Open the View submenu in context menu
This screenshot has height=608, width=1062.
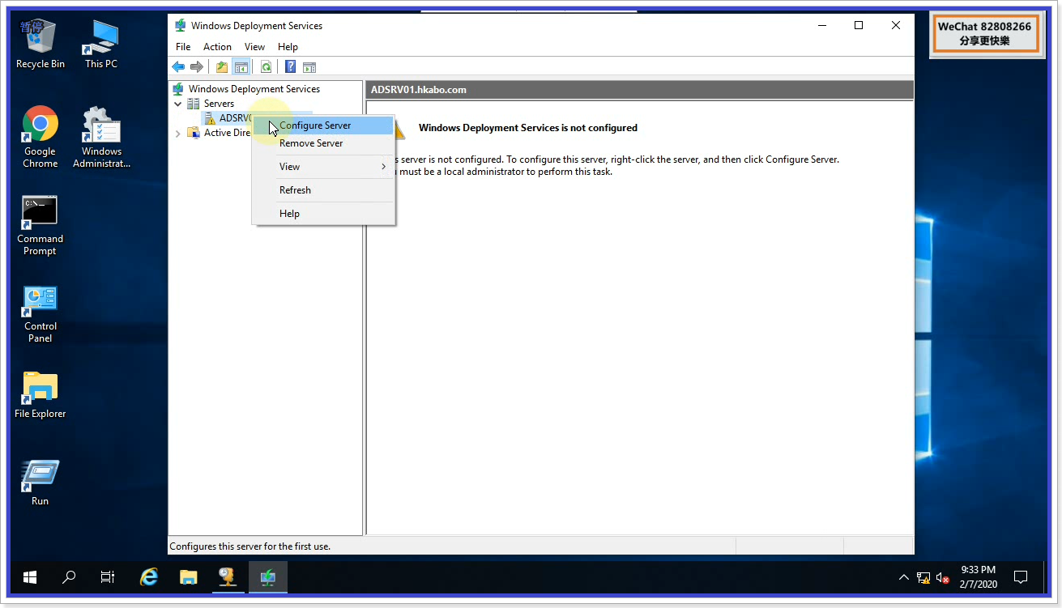[323, 167]
